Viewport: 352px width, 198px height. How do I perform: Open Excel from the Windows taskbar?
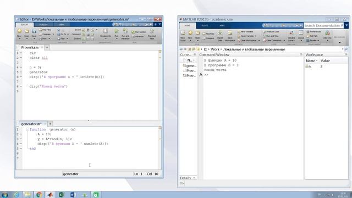[x=61, y=194]
